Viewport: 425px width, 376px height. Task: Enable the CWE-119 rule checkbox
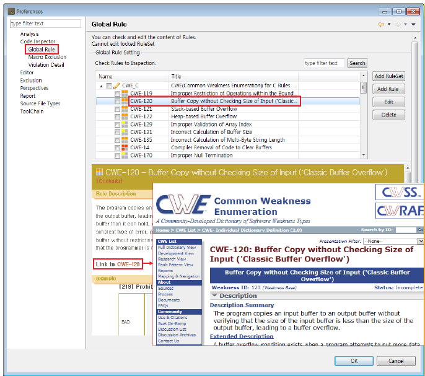coord(117,94)
